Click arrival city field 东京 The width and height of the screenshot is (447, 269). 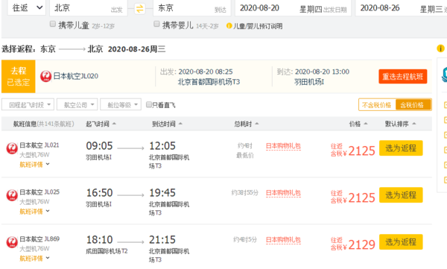pyautogui.click(x=192, y=8)
